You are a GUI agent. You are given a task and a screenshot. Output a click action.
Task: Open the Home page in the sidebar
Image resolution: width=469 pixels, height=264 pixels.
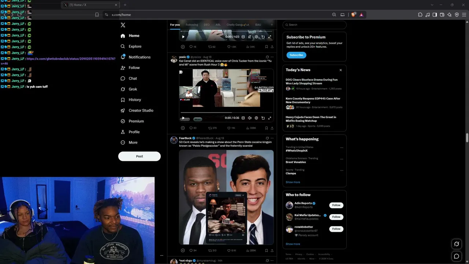pyautogui.click(x=130, y=36)
